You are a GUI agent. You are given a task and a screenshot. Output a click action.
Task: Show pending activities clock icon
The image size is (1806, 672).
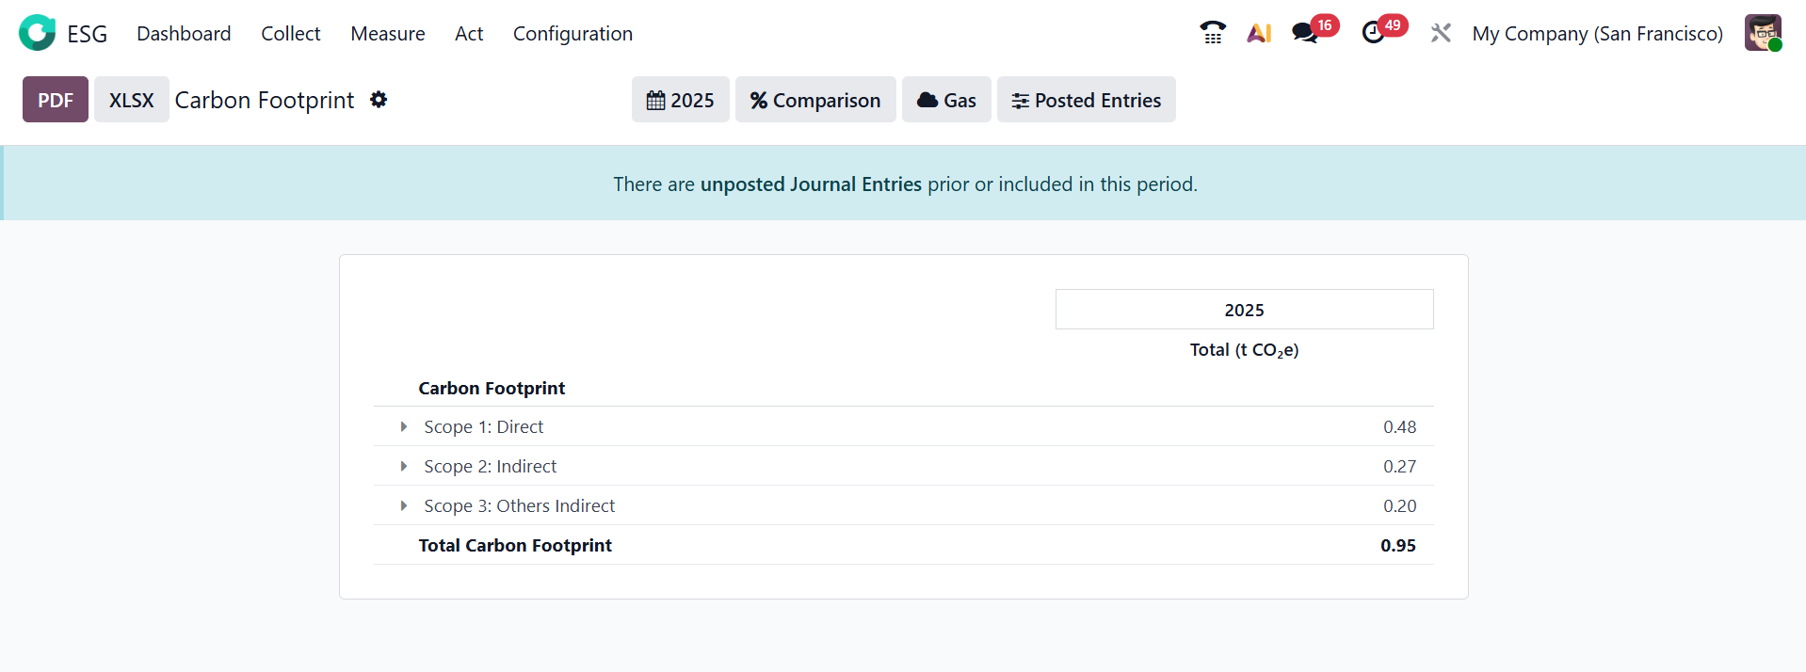point(1374,33)
